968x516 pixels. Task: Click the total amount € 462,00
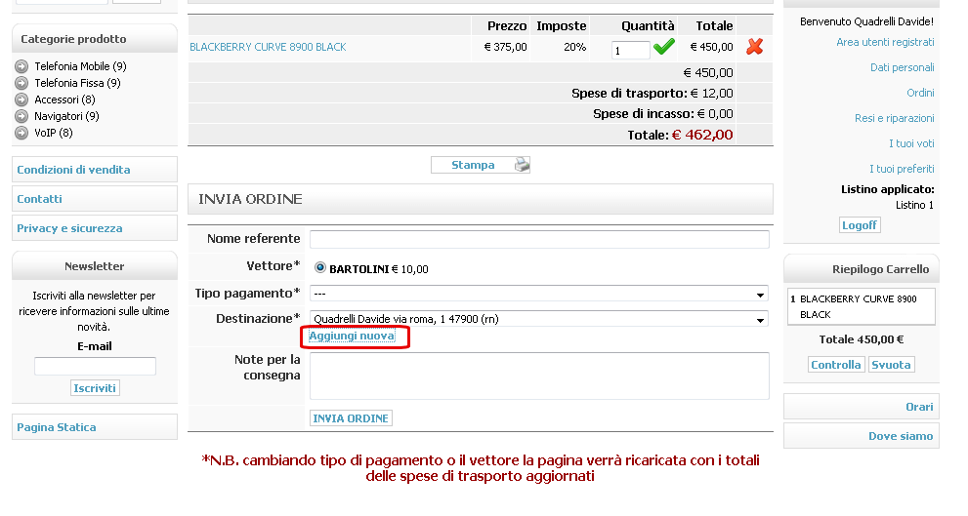(702, 135)
